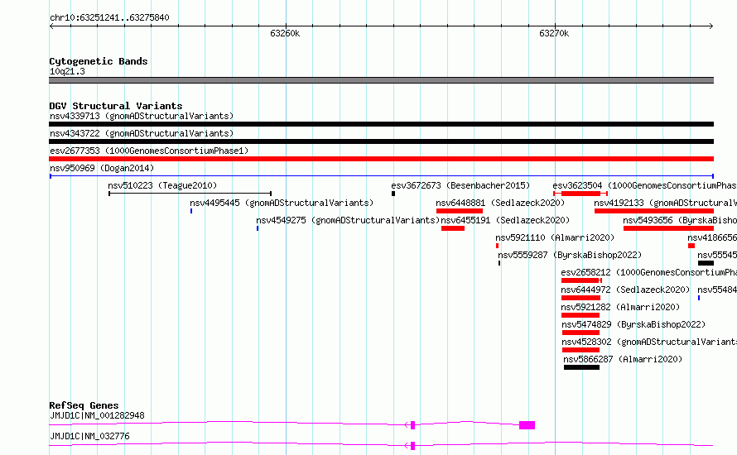Click red bar under nsv5474829

click(x=581, y=333)
